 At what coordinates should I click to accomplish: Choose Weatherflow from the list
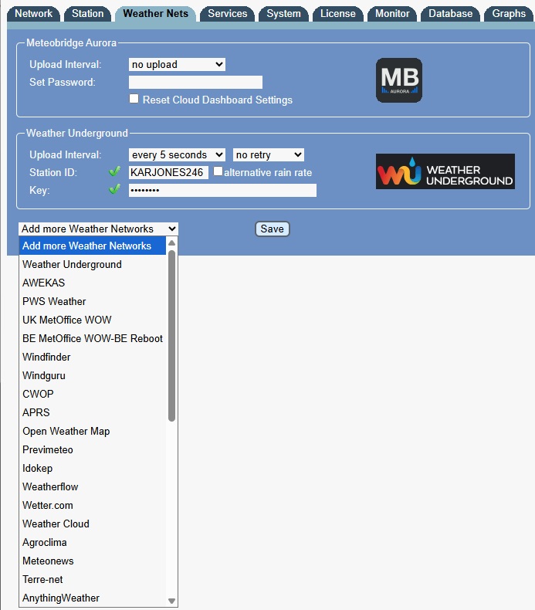(93, 486)
